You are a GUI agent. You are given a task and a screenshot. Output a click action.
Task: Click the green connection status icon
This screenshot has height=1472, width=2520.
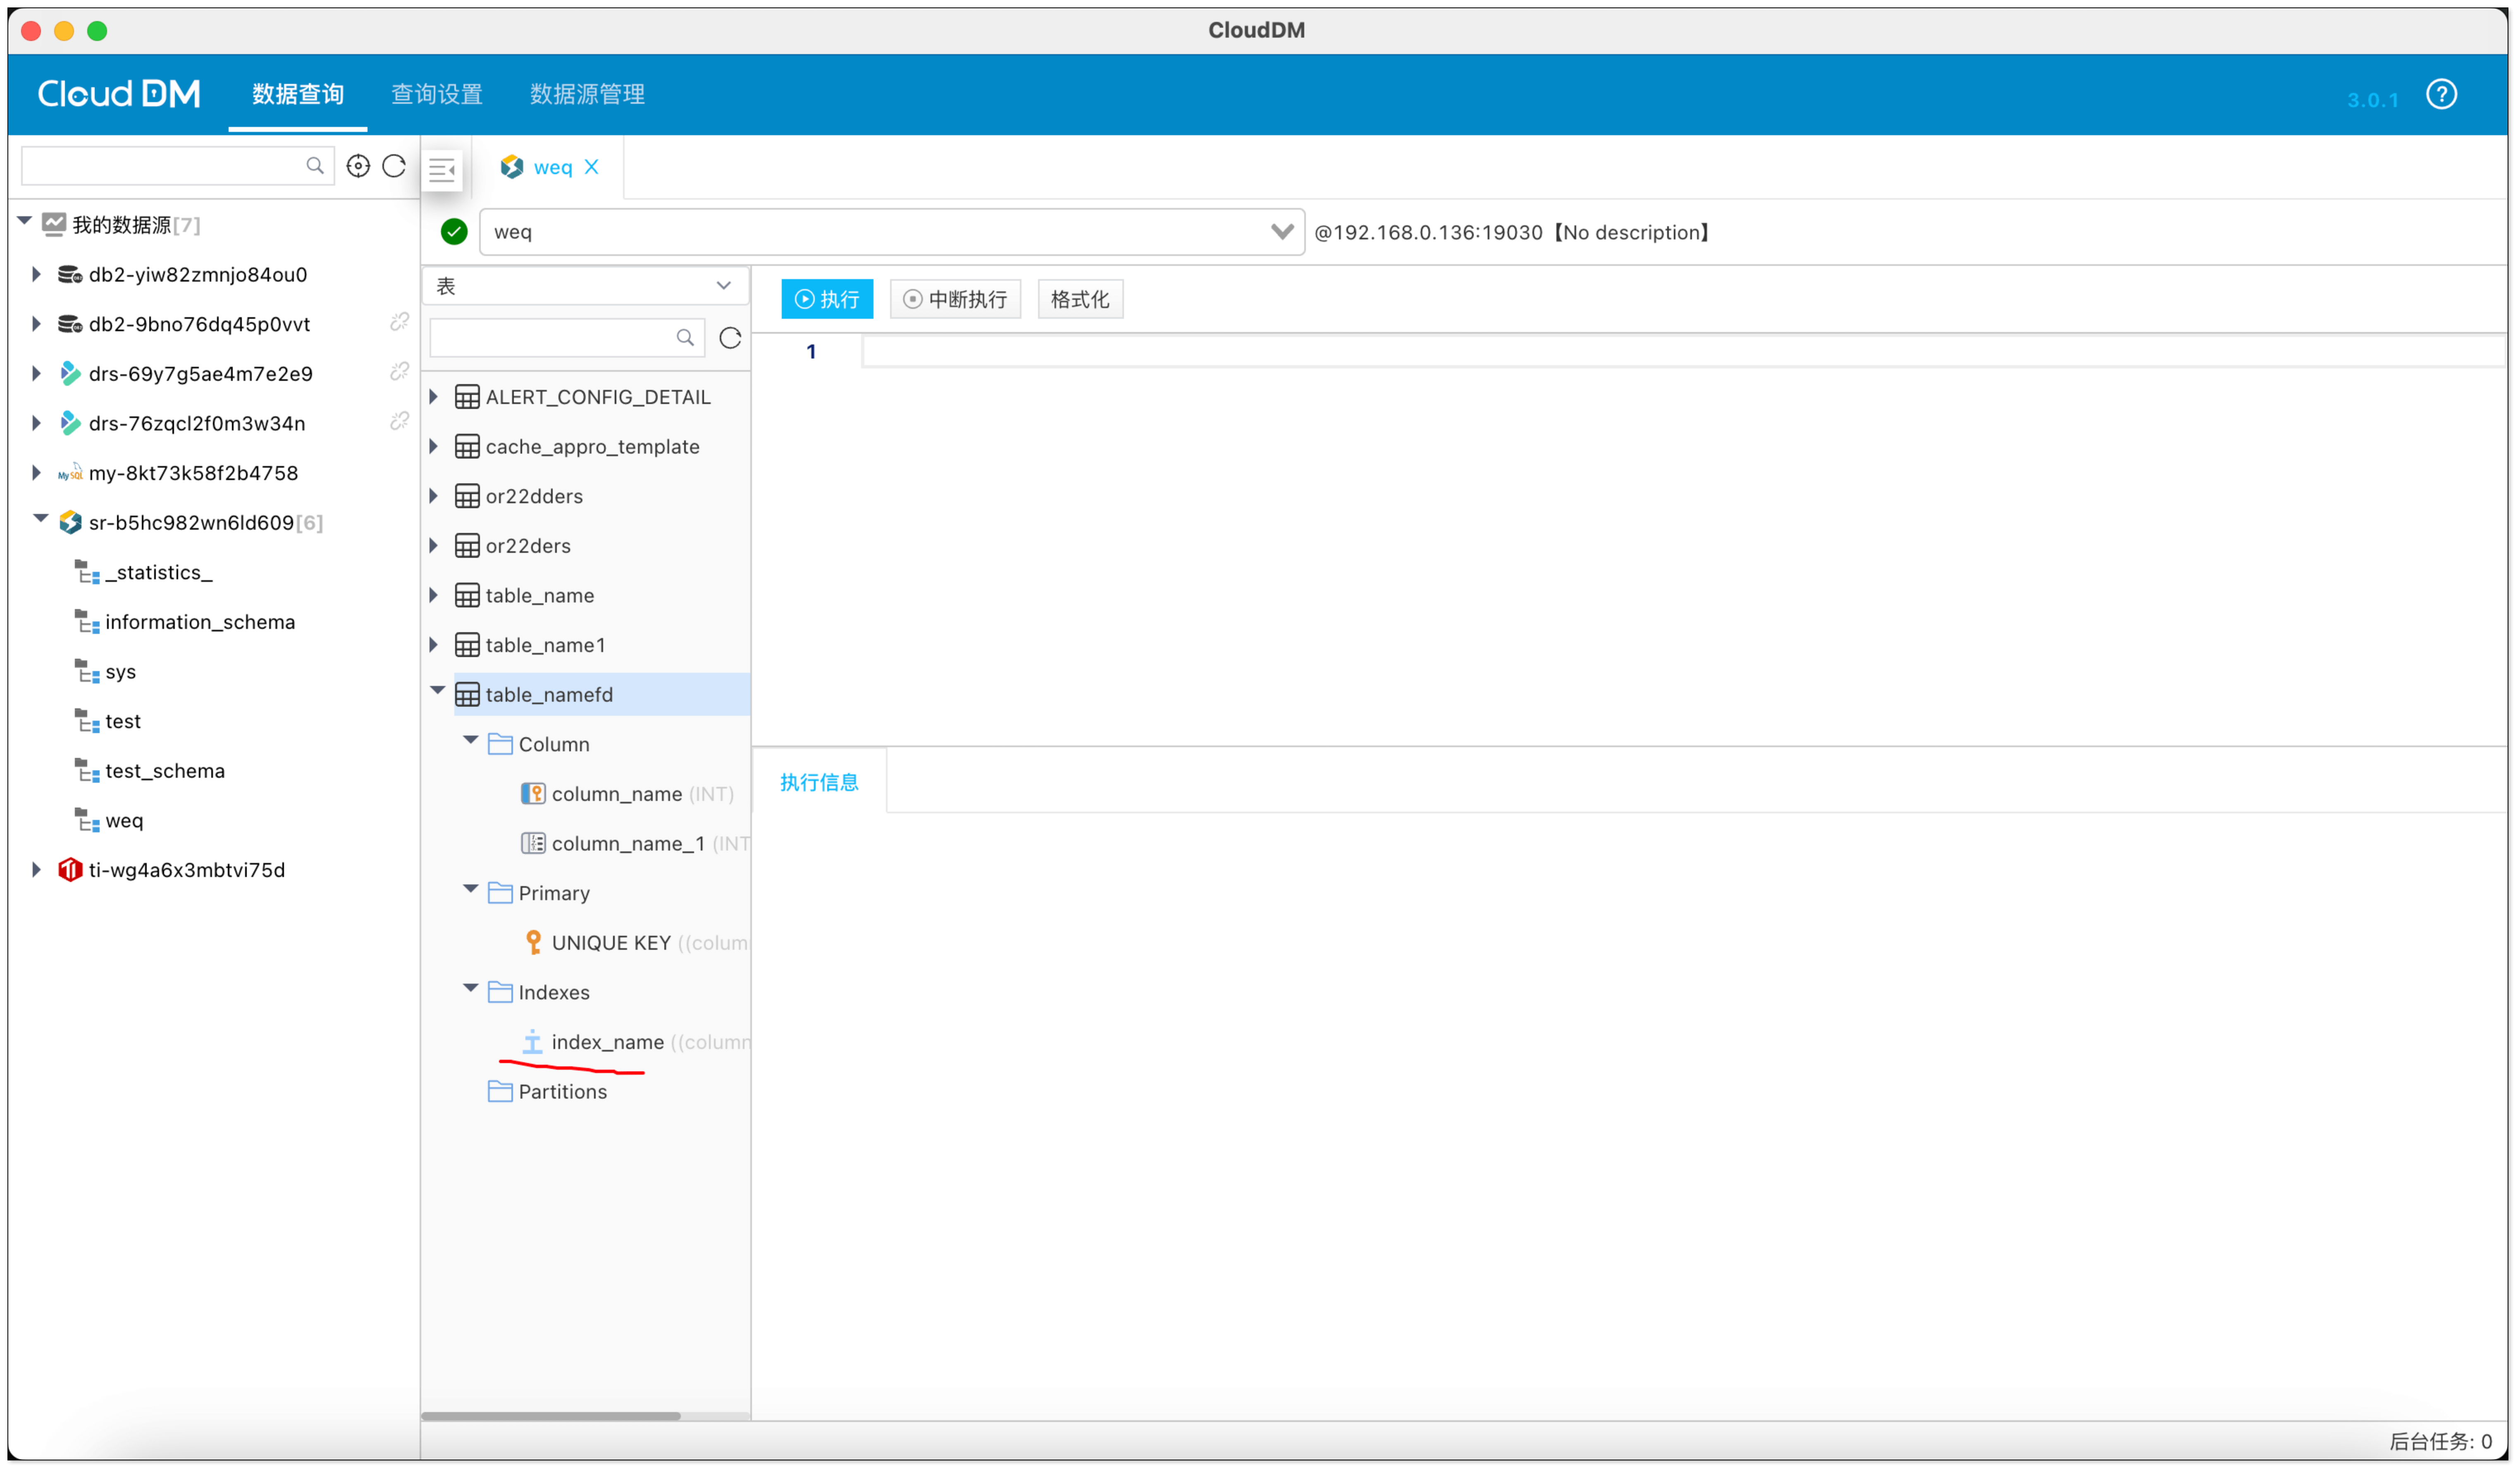pos(454,232)
